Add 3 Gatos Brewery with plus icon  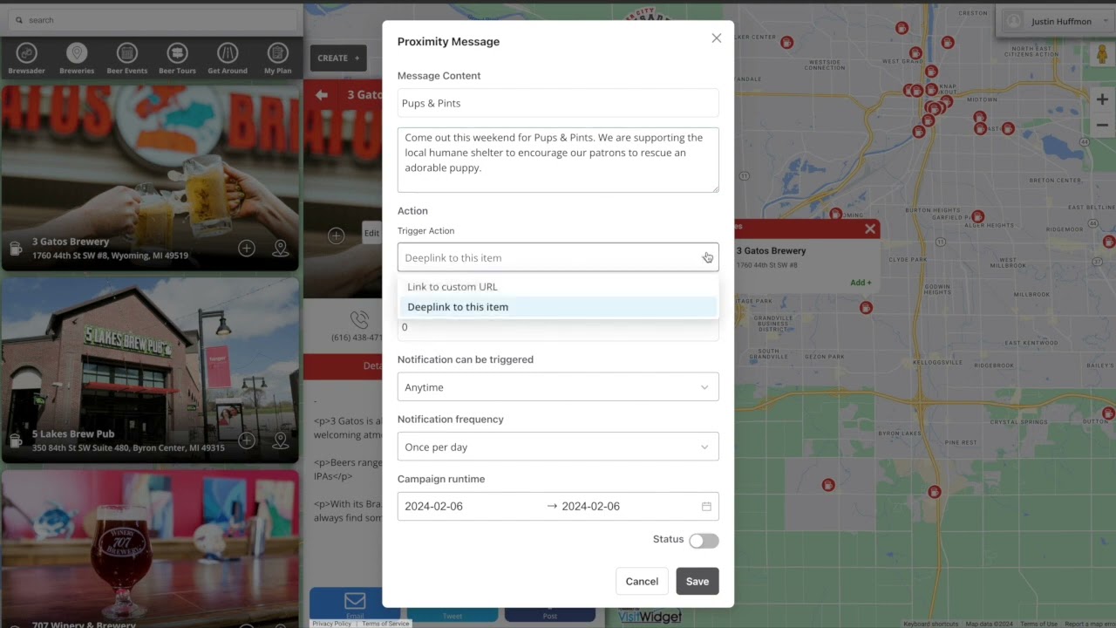point(247,249)
